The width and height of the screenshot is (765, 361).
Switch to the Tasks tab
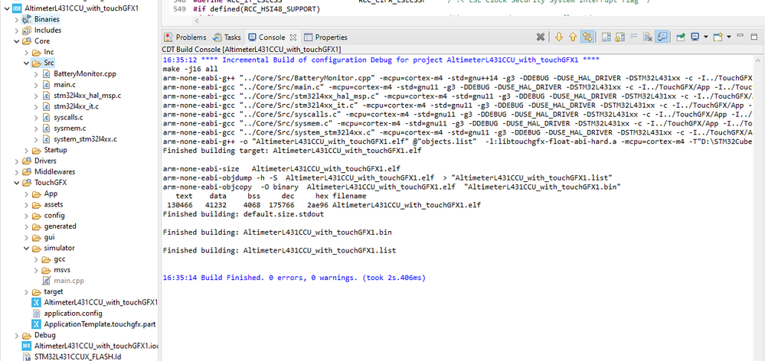[x=227, y=37]
